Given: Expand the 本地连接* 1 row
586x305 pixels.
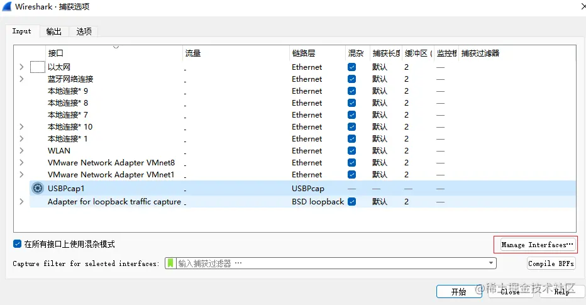Looking at the screenshot, I should click(21, 139).
